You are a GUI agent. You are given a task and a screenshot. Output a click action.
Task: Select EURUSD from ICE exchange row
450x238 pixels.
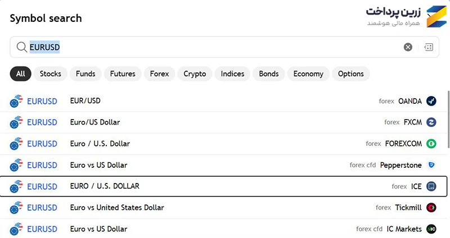(223, 186)
